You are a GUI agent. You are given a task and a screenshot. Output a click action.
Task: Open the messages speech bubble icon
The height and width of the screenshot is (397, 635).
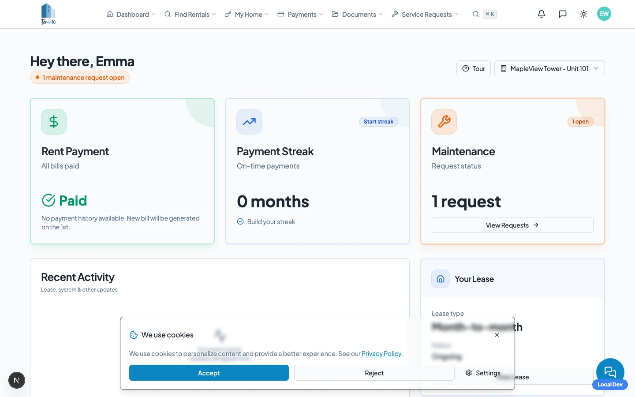563,14
